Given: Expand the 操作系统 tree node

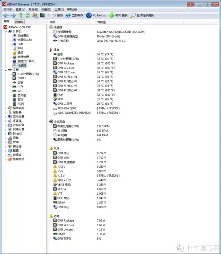Looking at the screenshot, I should pyautogui.click(x=6, y=108).
